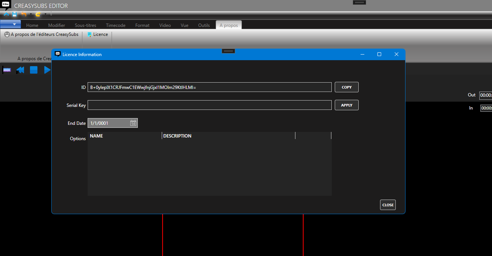Screen dimensions: 492x256
Task: Click the Serial Key input field
Action: click(x=210, y=105)
